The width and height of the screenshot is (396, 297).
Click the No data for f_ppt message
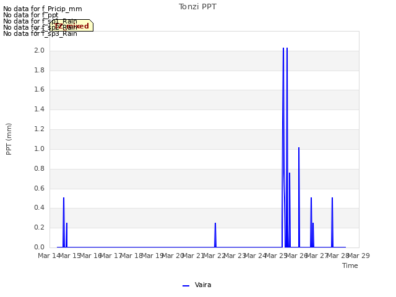[30, 15]
